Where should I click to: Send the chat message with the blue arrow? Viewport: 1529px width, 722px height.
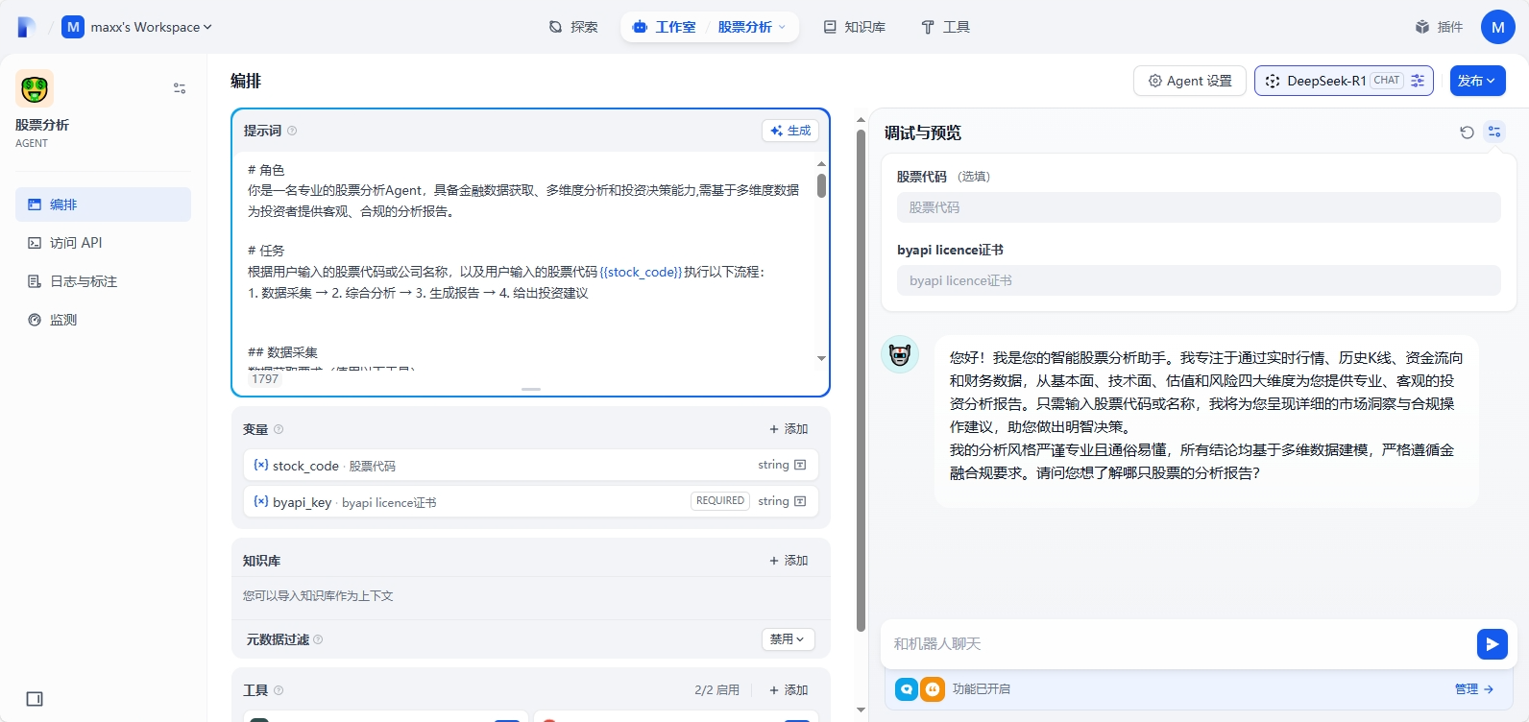(1492, 644)
